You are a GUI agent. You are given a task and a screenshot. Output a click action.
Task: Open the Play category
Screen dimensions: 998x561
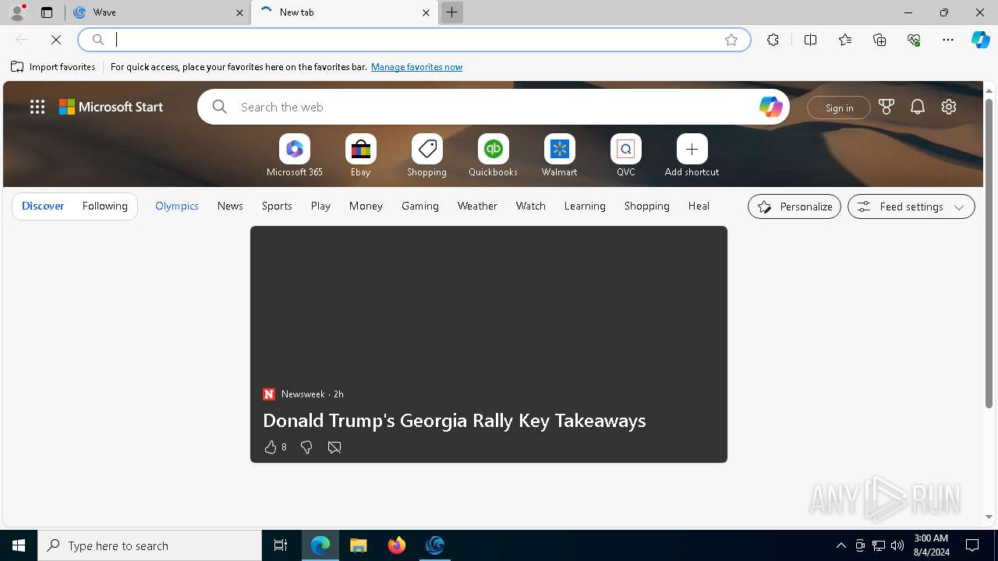click(320, 206)
